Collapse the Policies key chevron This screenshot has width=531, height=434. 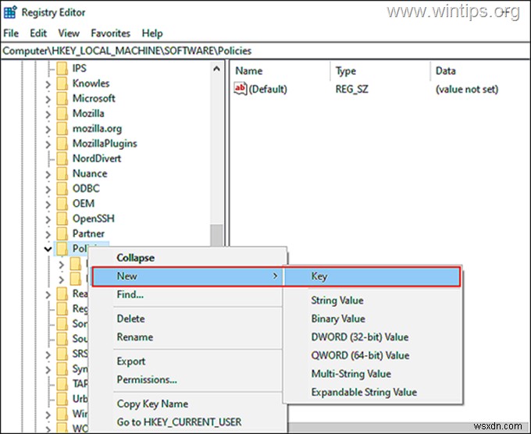point(48,250)
